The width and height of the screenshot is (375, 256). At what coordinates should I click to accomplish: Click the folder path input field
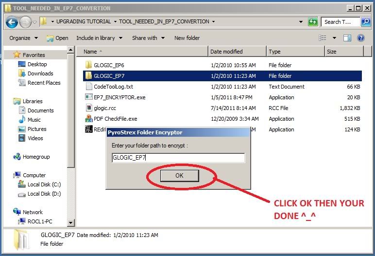click(x=178, y=158)
